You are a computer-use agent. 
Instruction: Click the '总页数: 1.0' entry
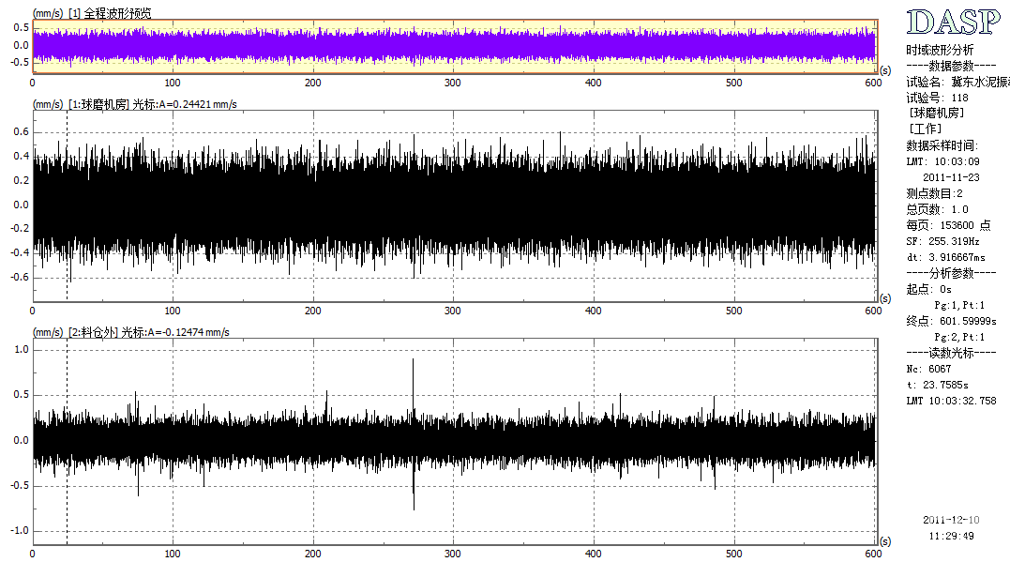point(937,209)
